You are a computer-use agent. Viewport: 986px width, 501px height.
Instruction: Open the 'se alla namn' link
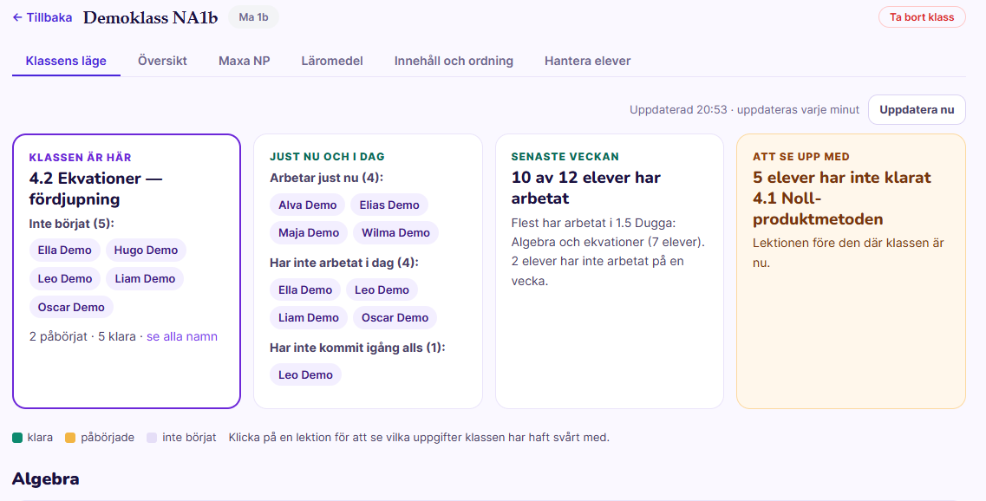tap(182, 336)
